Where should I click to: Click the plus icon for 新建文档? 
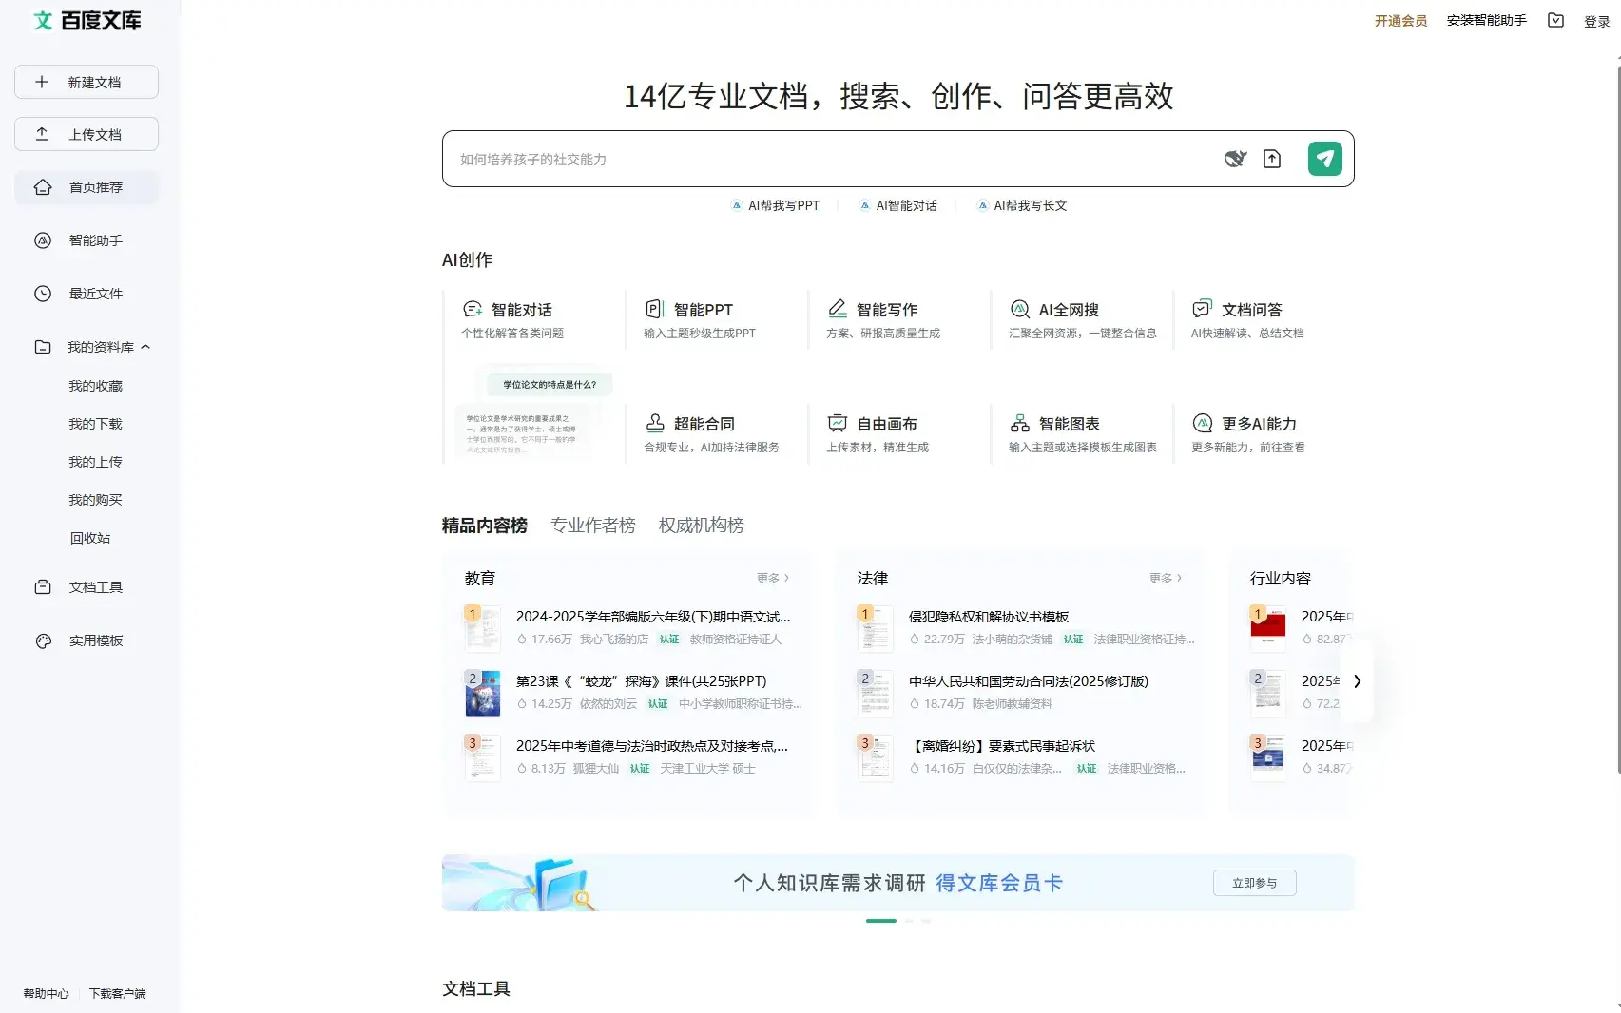tap(42, 82)
